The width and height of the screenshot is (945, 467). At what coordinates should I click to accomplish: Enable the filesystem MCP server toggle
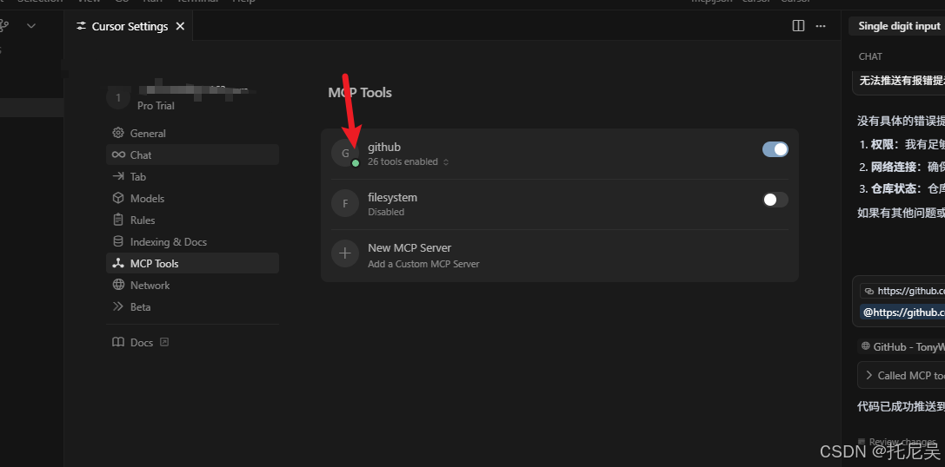(x=775, y=200)
